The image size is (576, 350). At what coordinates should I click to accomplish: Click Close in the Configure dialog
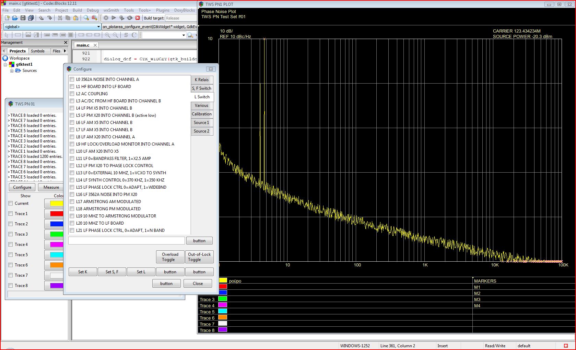coord(198,284)
